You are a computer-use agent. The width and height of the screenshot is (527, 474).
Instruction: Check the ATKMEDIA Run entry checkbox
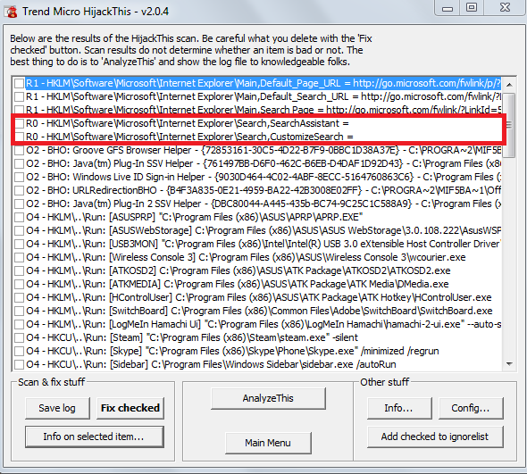click(20, 284)
